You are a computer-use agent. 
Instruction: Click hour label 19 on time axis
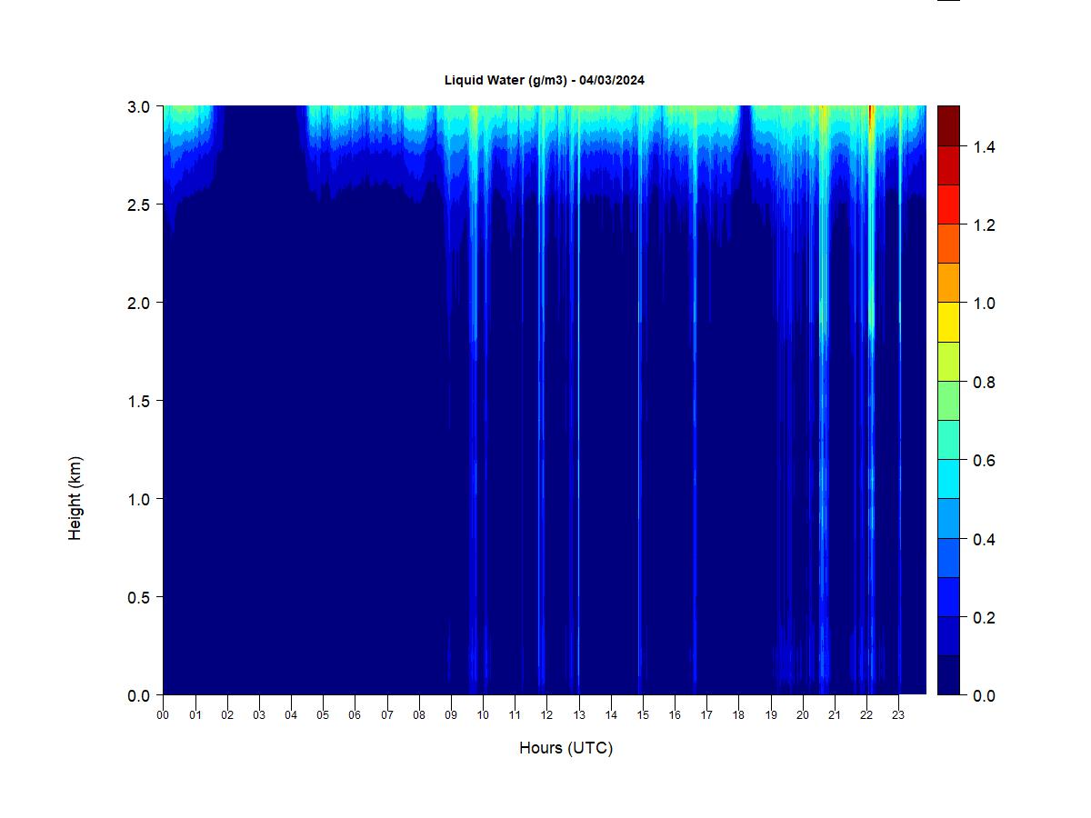point(771,715)
